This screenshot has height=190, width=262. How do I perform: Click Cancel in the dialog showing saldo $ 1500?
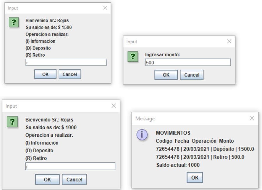[70, 74]
